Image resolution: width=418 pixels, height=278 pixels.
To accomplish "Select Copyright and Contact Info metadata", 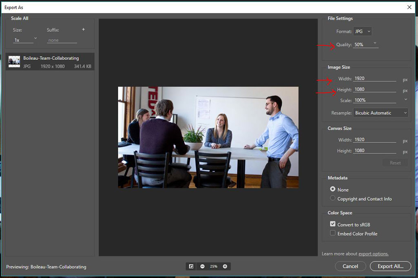I will point(333,198).
